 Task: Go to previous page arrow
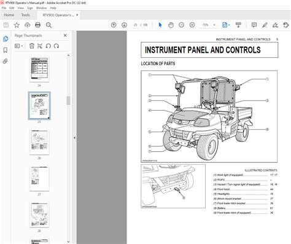pos(114,25)
